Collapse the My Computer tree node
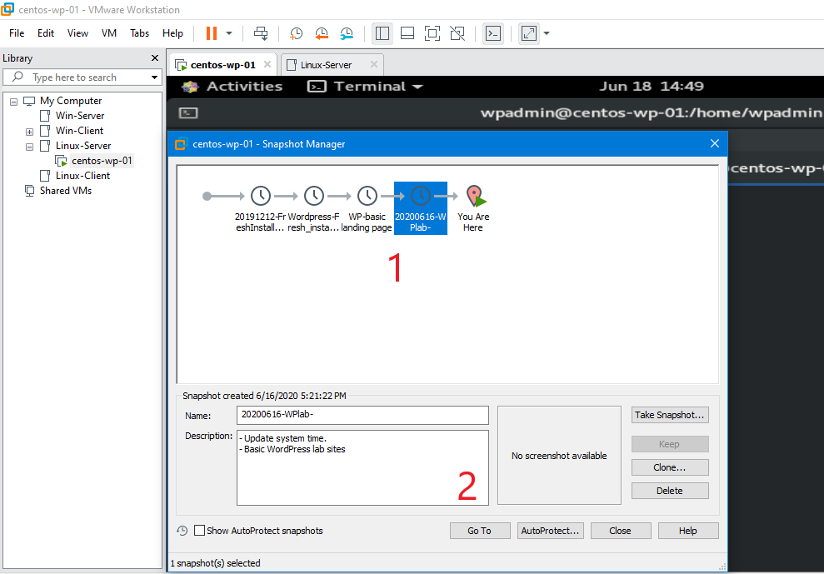 click(14, 101)
